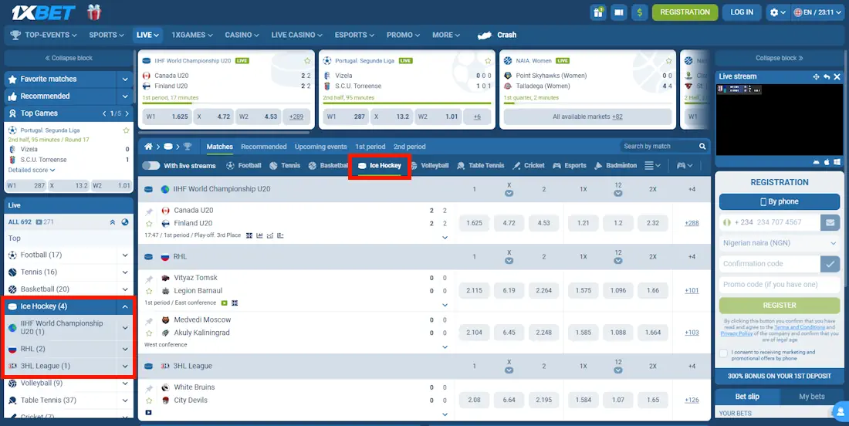Image resolution: width=849 pixels, height=426 pixels.
Task: Select the Esports sport filter
Action: (x=569, y=166)
